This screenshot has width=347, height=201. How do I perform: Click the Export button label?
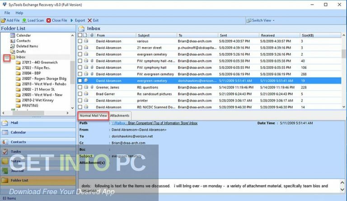tap(80, 20)
